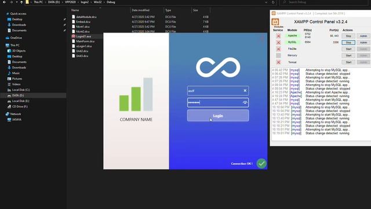This screenshot has height=209, width=371.
Task: Open the address bar history dropdown
Action: coord(266,2)
